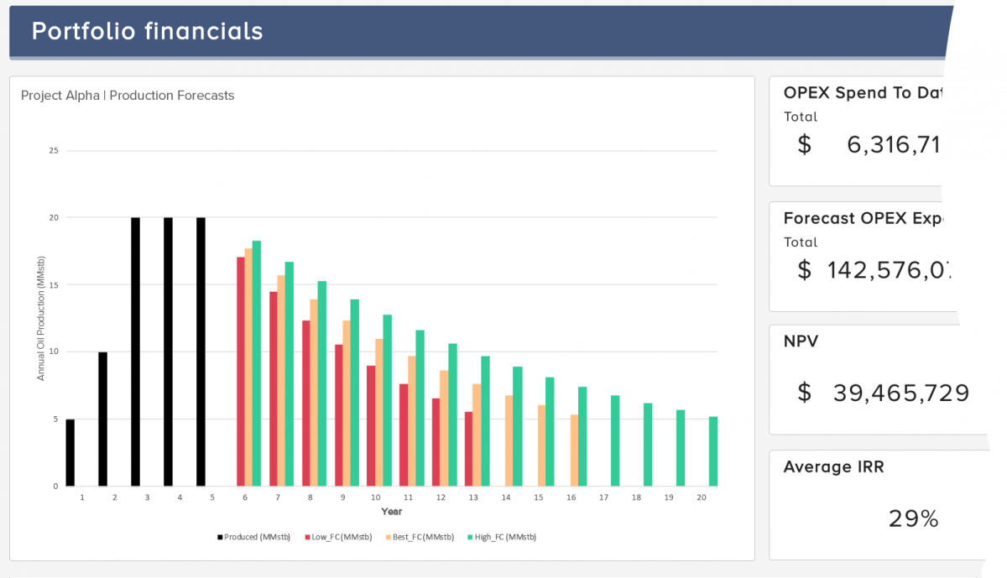Click the Average IRR card heading
Viewport: 1007px width, 578px height.
tap(833, 467)
